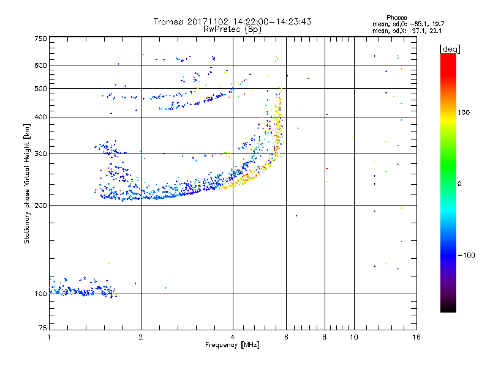Click the x-axis tick label '10'

(x=354, y=337)
